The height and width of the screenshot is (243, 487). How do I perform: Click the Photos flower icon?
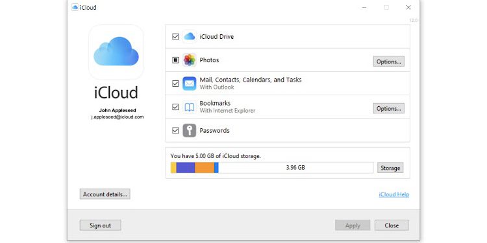coord(190,60)
